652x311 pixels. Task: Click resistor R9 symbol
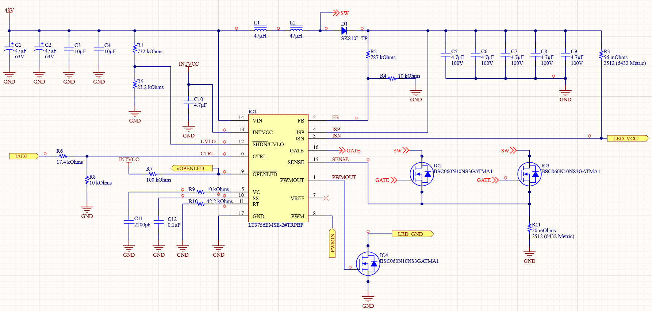(x=201, y=192)
